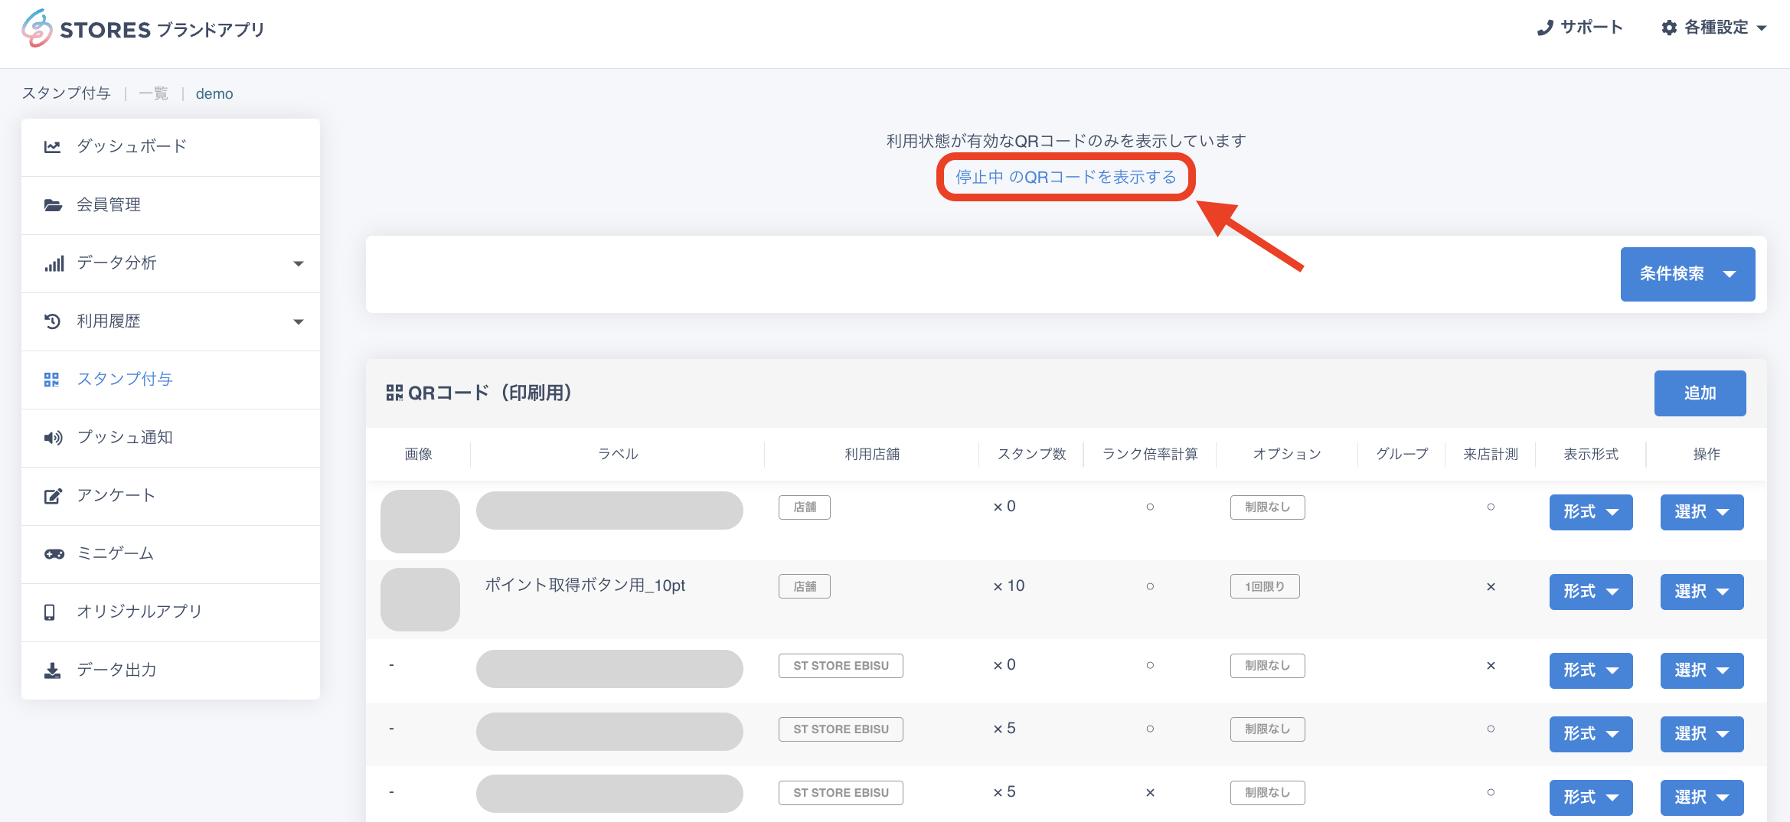Click the 店舗 badge in the first row
This screenshot has height=822, width=1790.
tap(805, 507)
